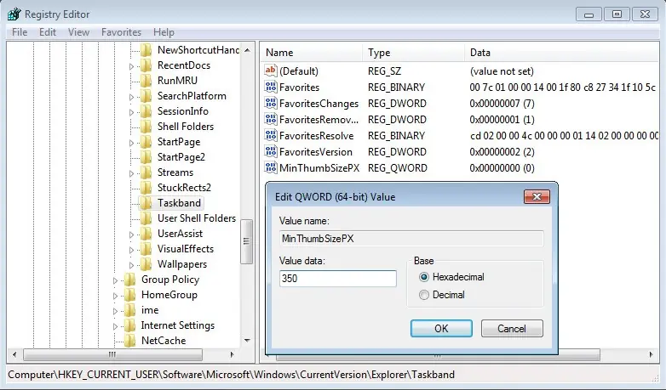Screen dimensions: 666x390
Task: Click the User Shell Folders folder icon
Action: click(x=146, y=218)
